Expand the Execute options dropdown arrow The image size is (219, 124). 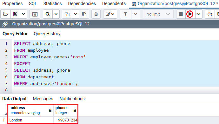[x=199, y=14]
